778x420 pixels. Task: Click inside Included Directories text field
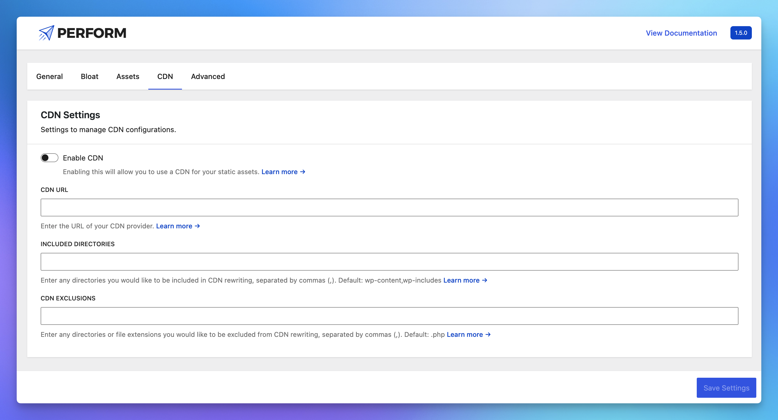(x=389, y=262)
